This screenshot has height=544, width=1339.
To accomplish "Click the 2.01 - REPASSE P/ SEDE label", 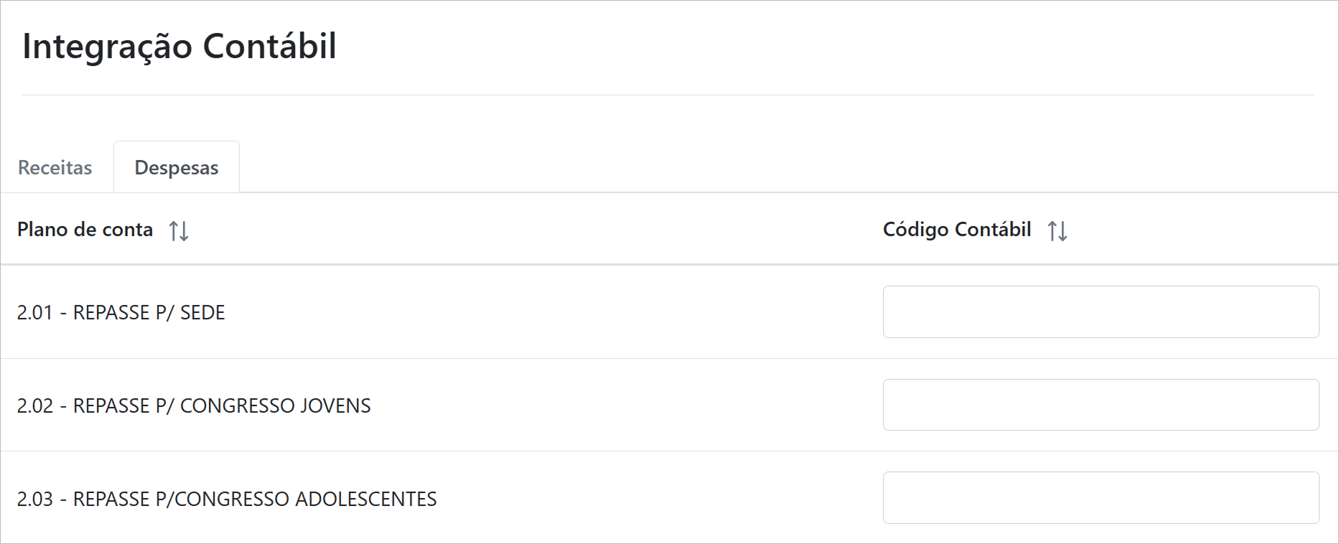I will click(121, 313).
